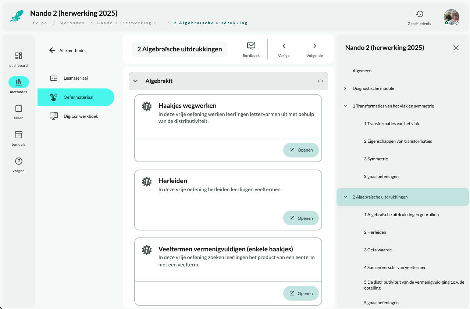Close the Nando 2 contents panel
This screenshot has width=470, height=309.
click(456, 48)
